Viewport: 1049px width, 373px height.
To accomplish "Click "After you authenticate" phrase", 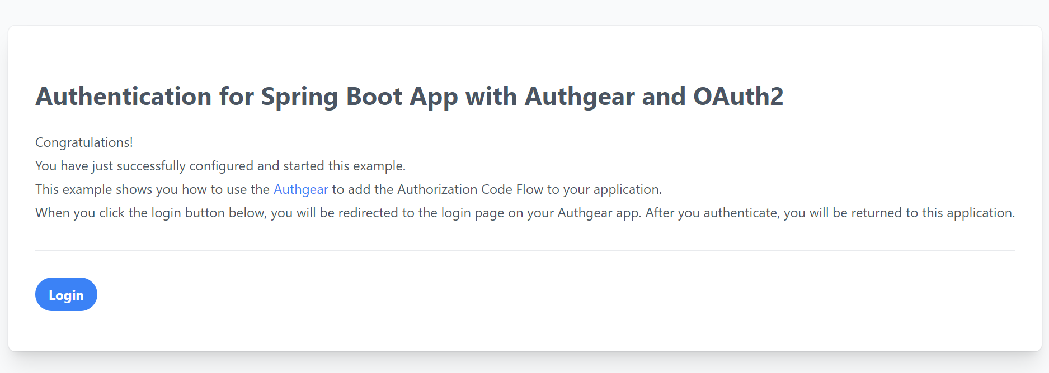I will [712, 213].
